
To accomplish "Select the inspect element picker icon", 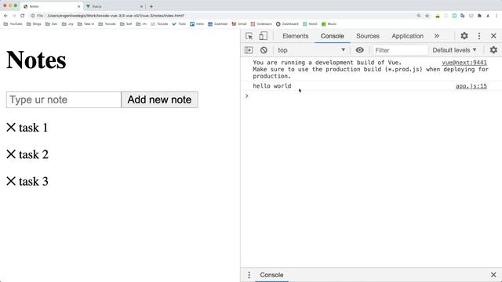I will (x=249, y=36).
